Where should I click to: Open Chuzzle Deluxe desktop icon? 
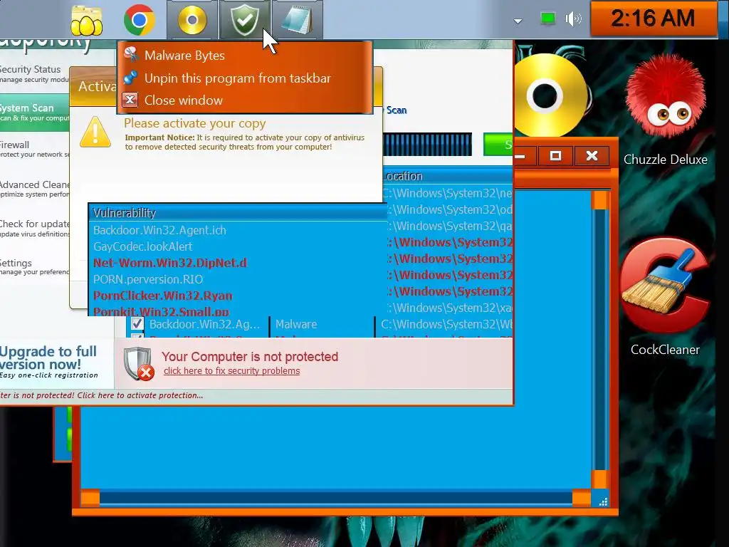(666, 110)
